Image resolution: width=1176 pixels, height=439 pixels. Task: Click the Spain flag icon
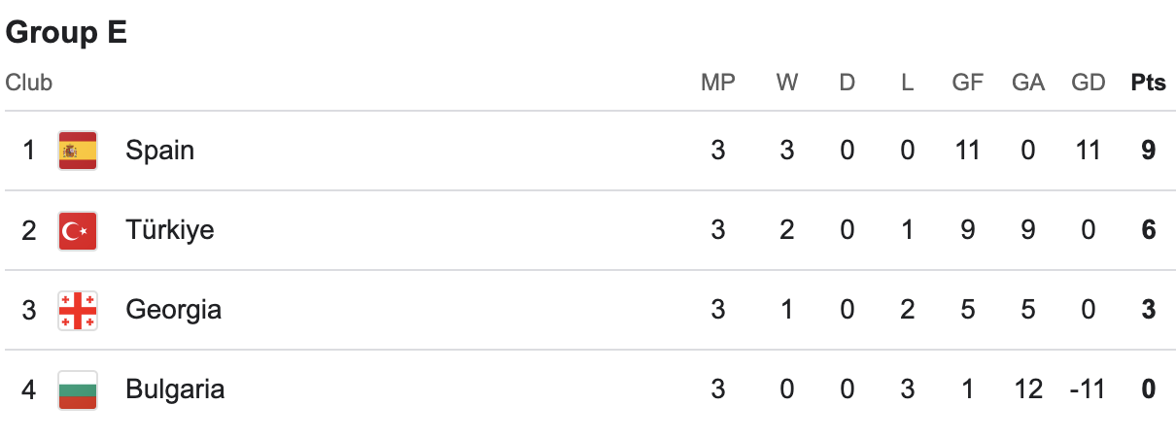77,151
